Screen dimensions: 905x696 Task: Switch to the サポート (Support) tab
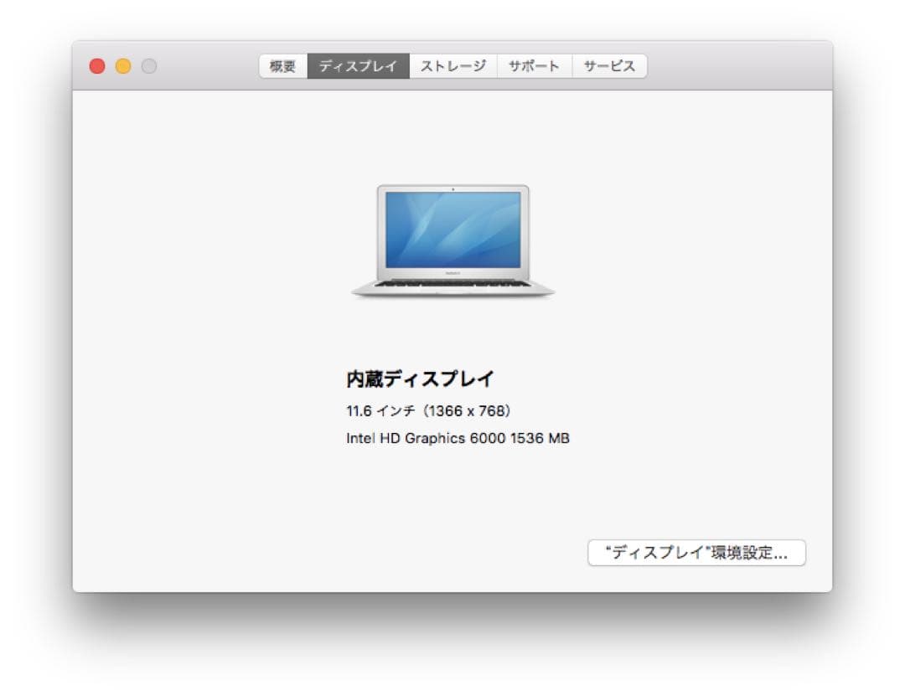coord(535,66)
